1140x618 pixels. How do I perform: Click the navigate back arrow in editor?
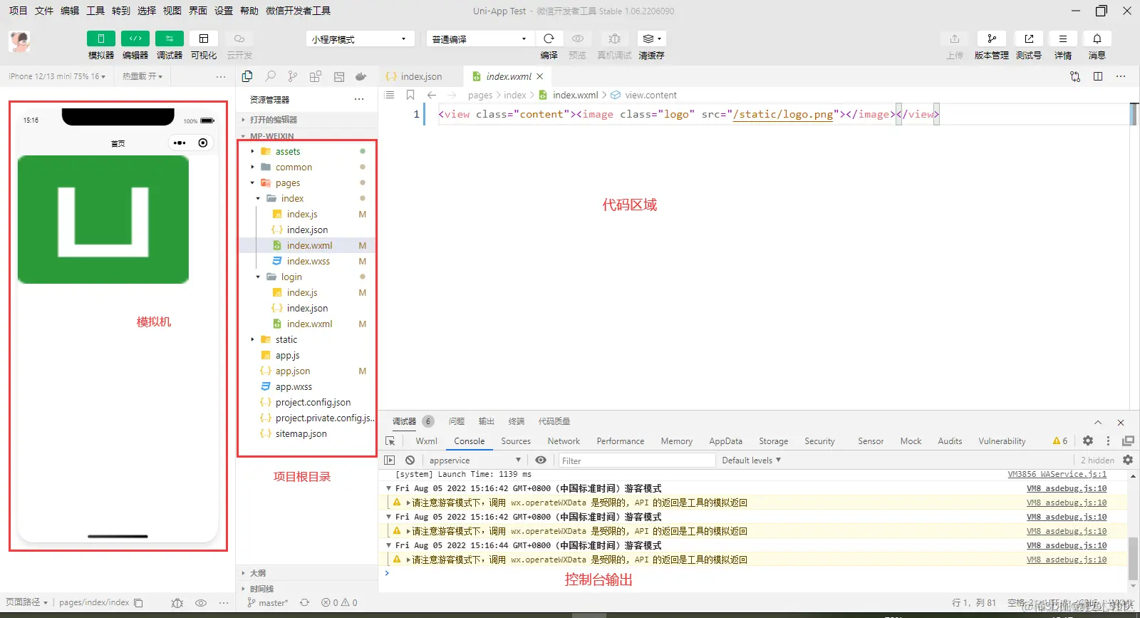[x=432, y=95]
